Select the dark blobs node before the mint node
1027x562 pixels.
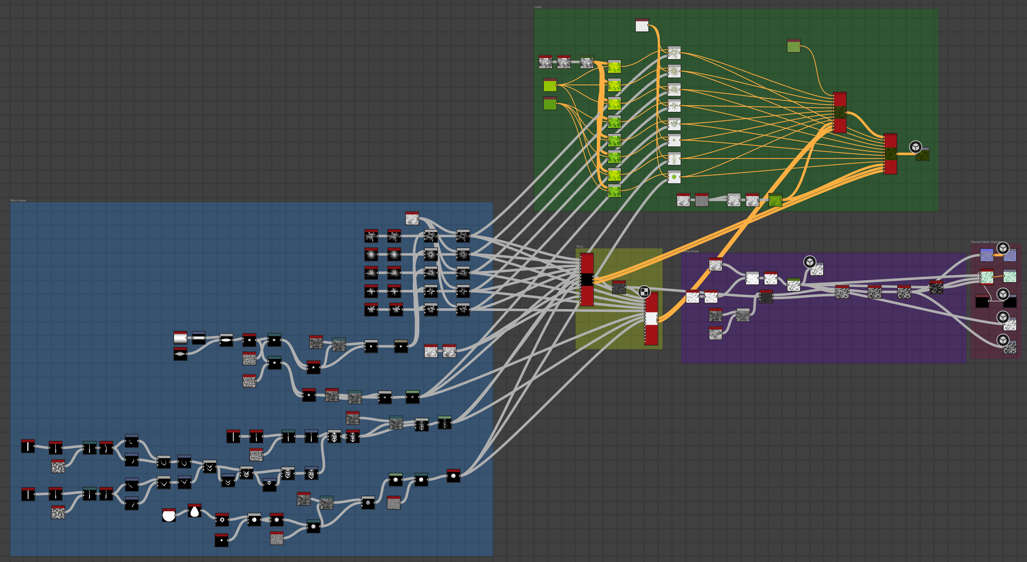936,287
